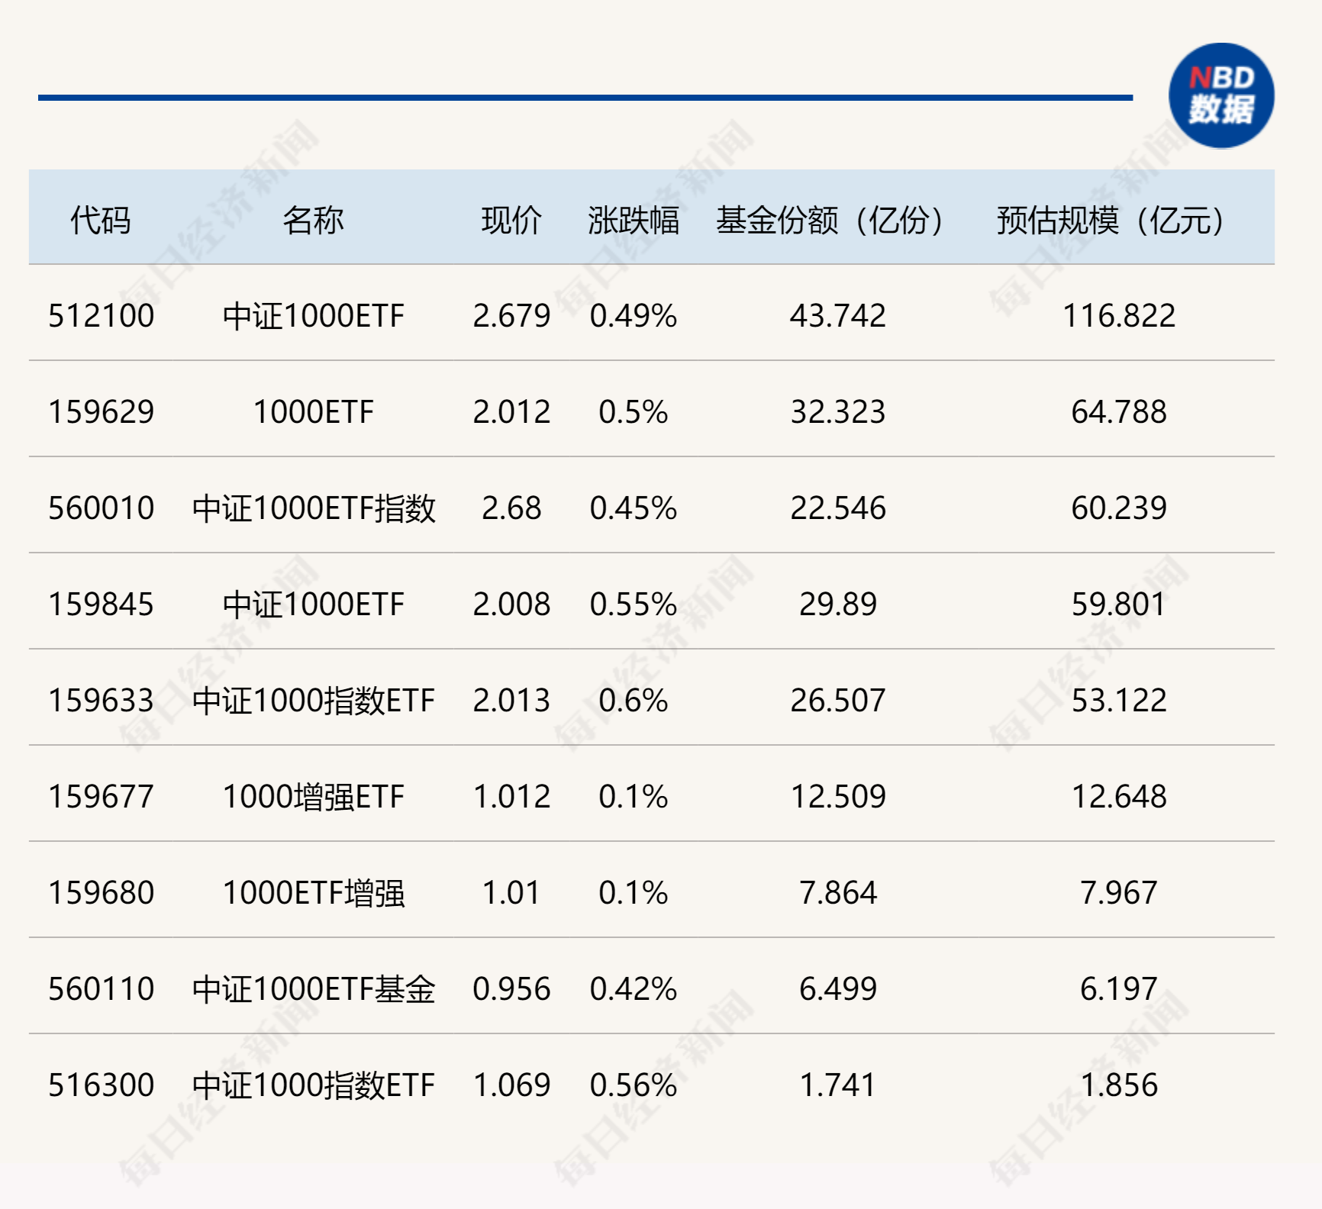Click the change value 0.6%
The height and width of the screenshot is (1209, 1322).
(634, 701)
